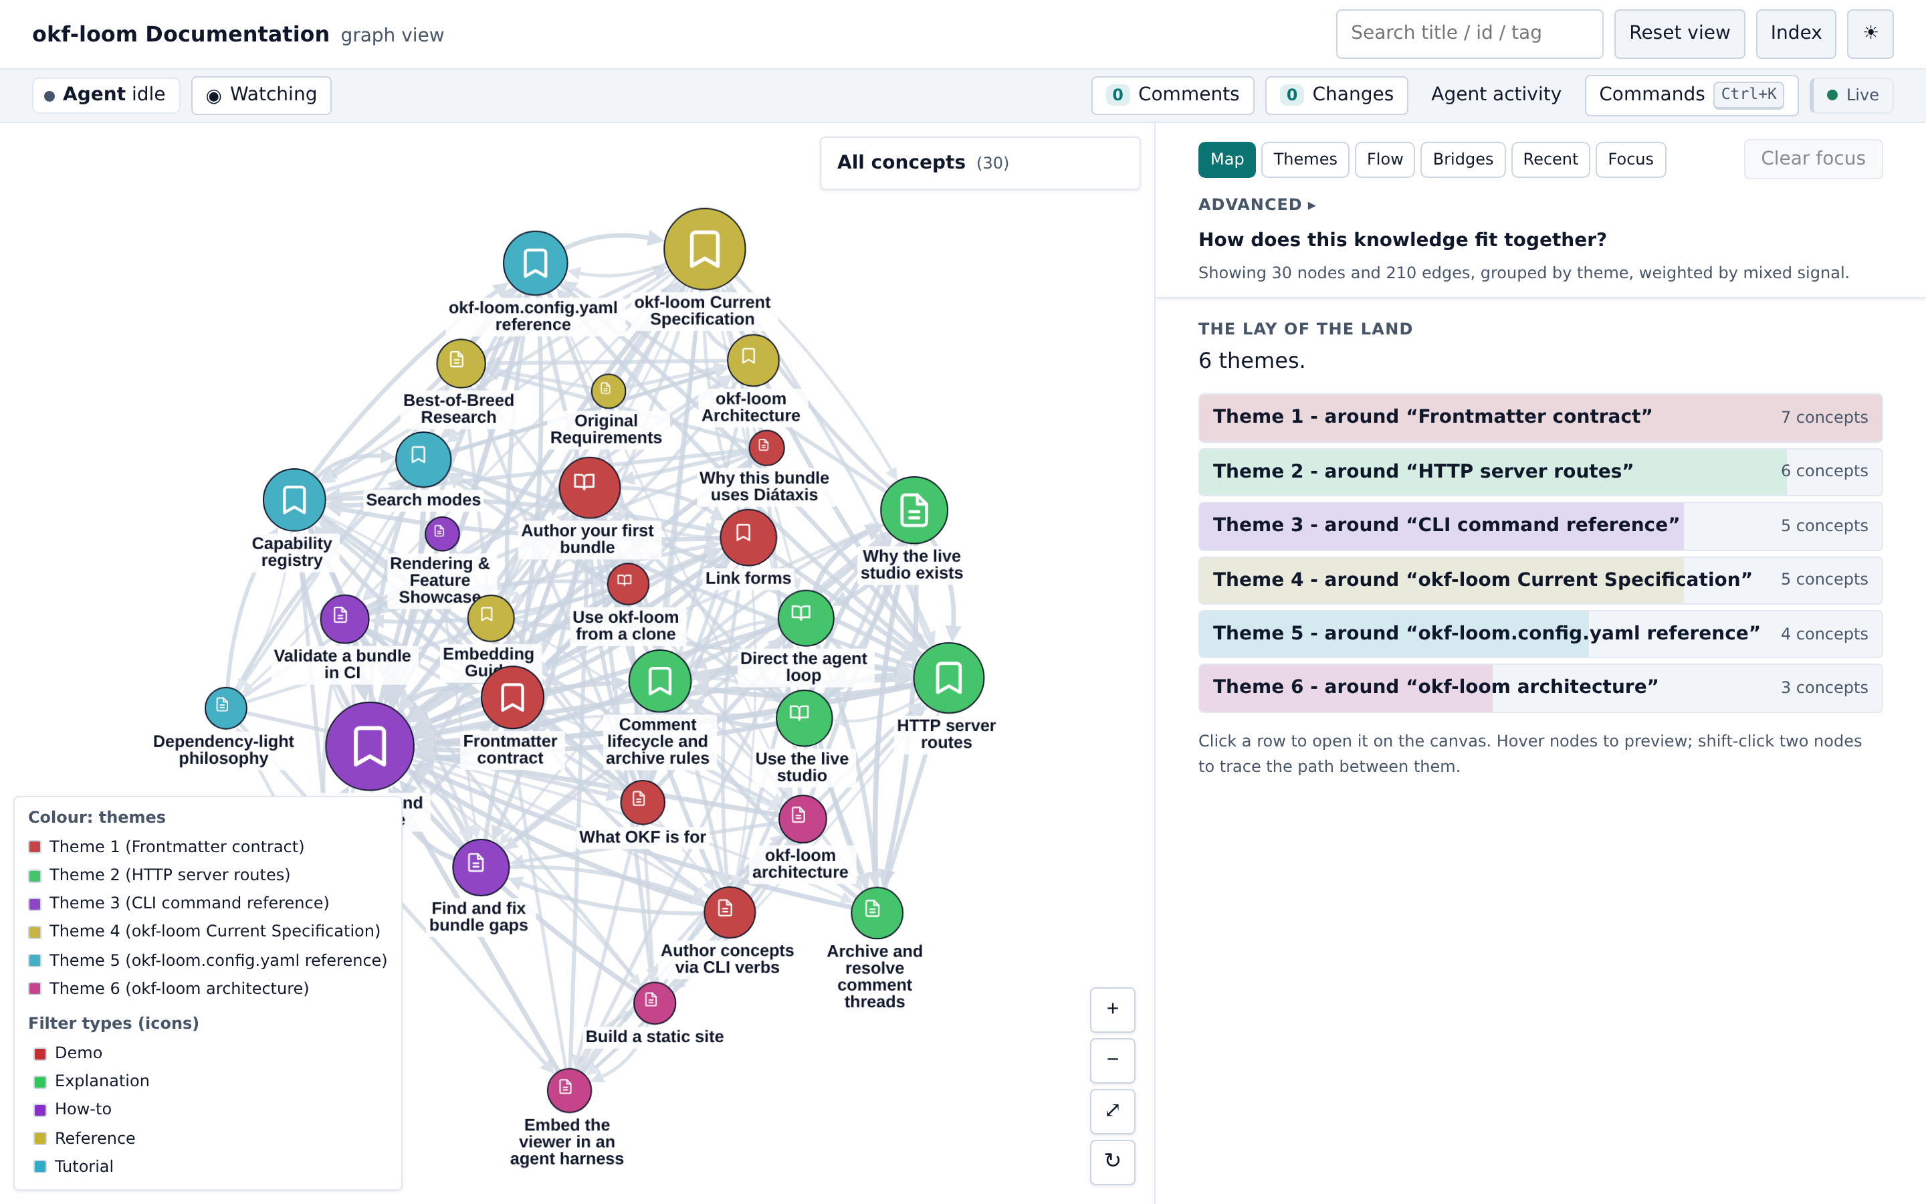Toggle the light/dark theme sun button
Viewport: 1926px width, 1204px height.
pyautogui.click(x=1870, y=33)
